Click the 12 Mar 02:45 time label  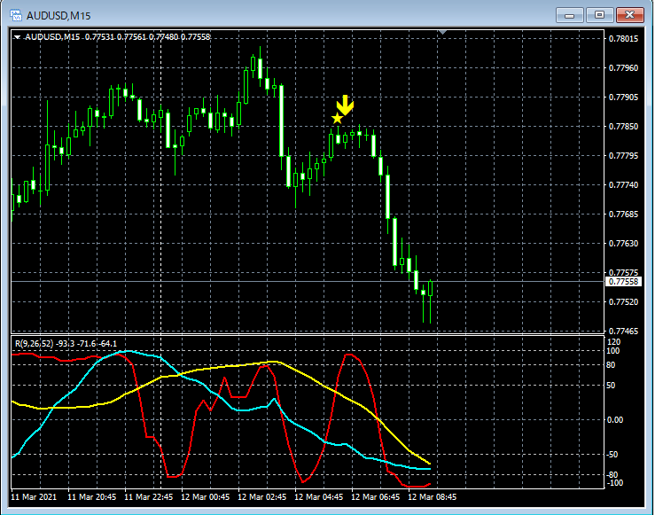click(x=262, y=497)
